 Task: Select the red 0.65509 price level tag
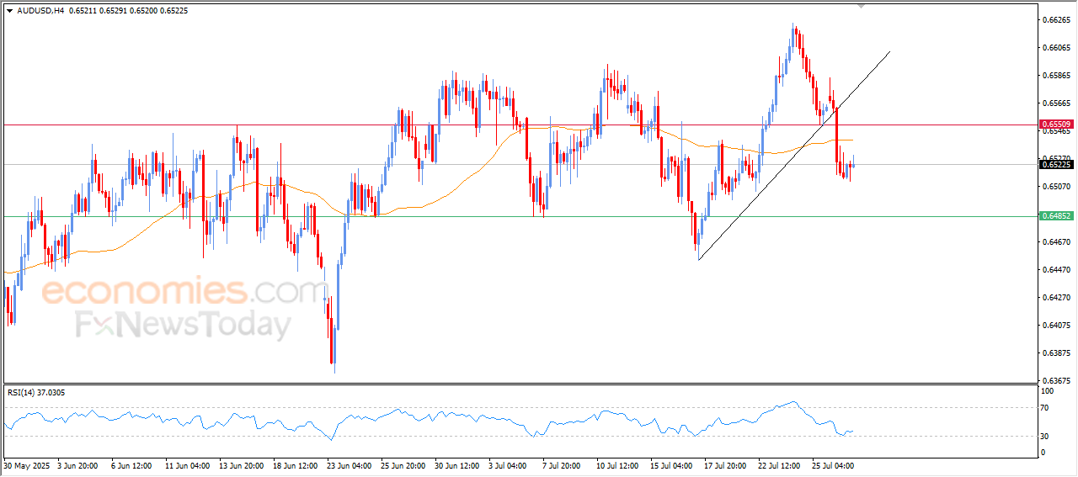(1055, 125)
